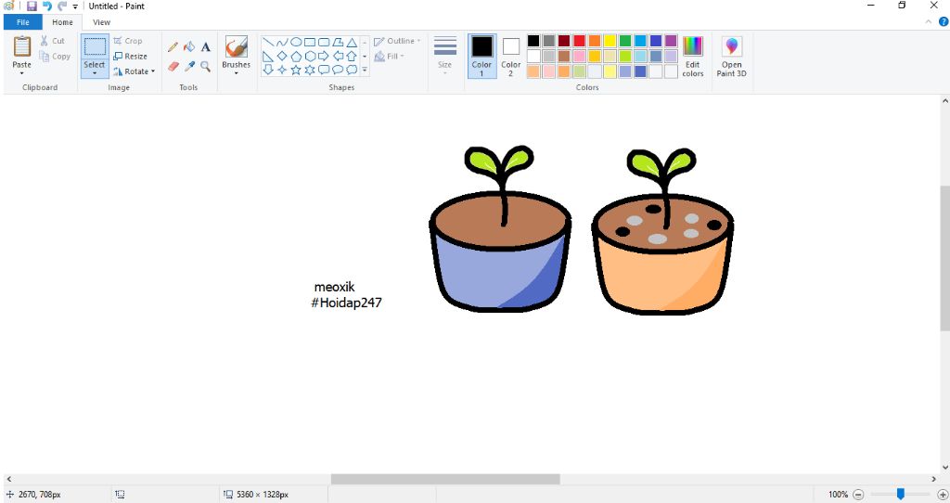Choose the Rectangle shape
Viewport: 950px width, 503px height.
pyautogui.click(x=310, y=43)
